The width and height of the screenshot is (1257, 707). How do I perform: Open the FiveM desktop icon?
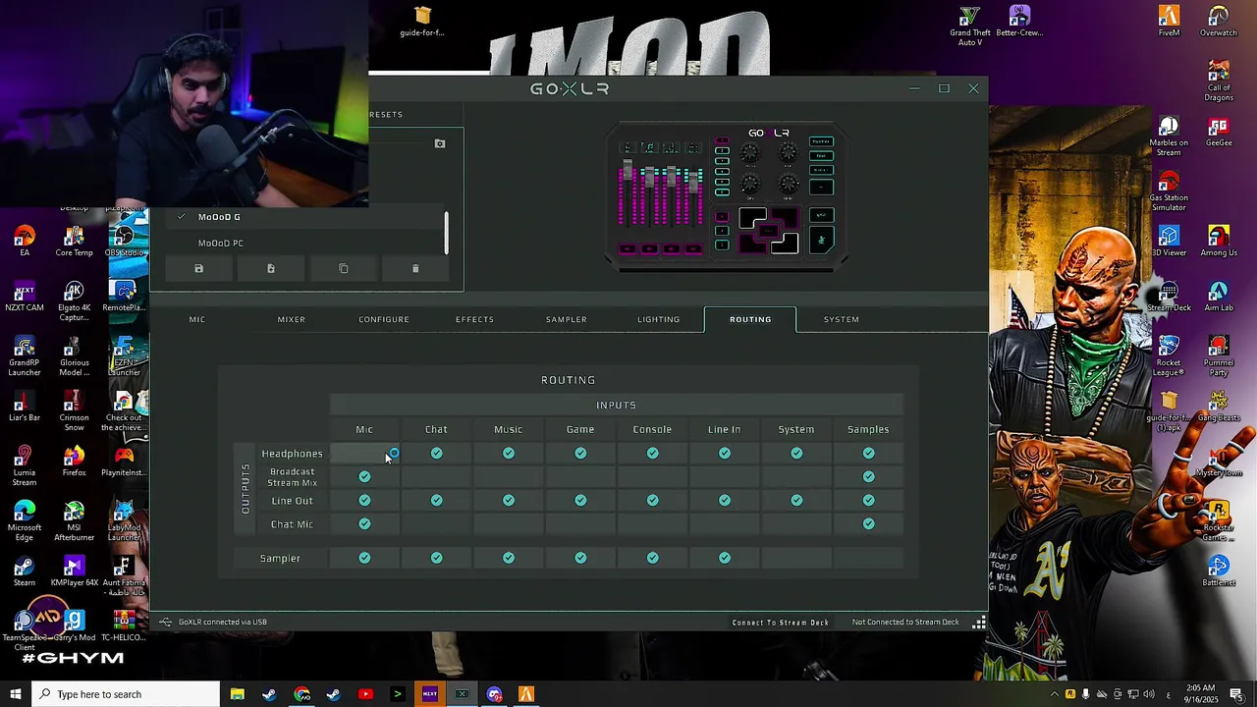tap(1169, 21)
